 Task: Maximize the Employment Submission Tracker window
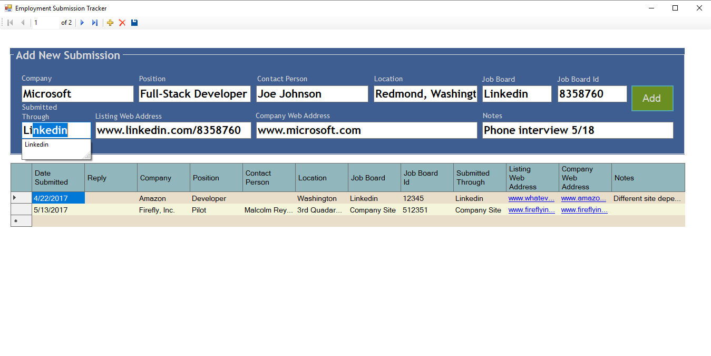click(x=675, y=8)
